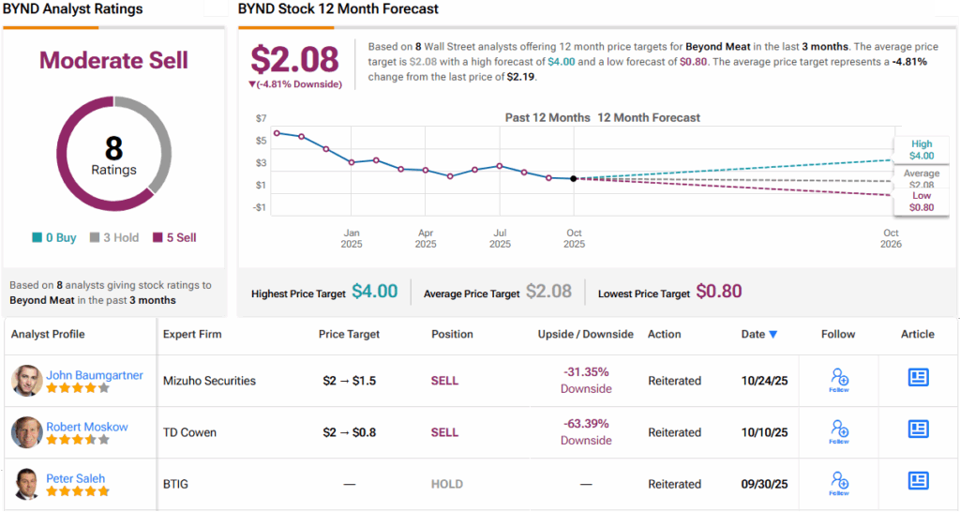Open Robert Moskow analyst profile link
The image size is (960, 512).
click(87, 427)
